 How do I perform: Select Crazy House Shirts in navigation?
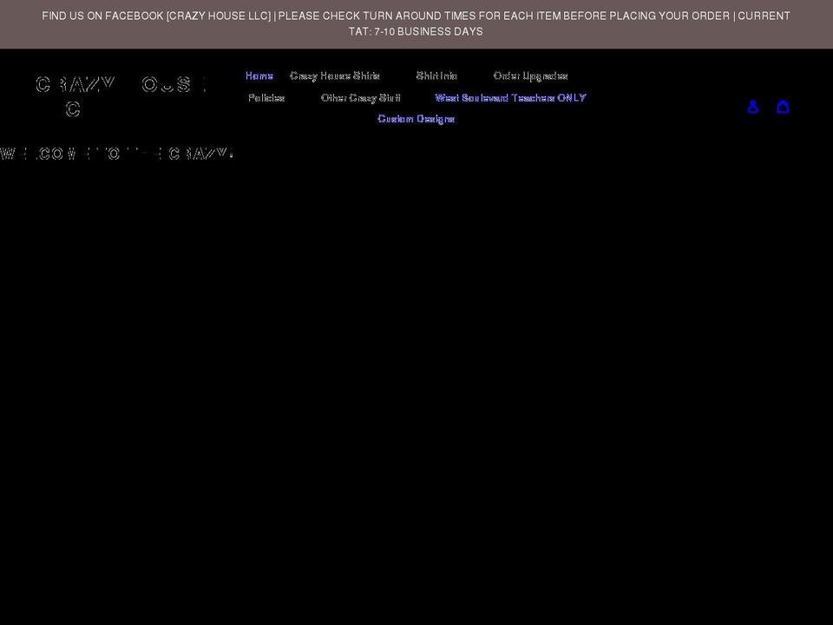click(335, 76)
